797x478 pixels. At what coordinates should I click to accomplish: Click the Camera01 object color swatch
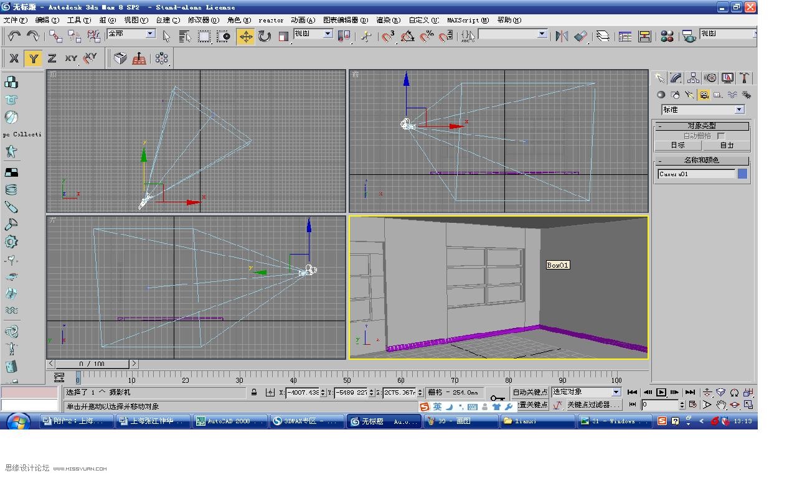742,174
